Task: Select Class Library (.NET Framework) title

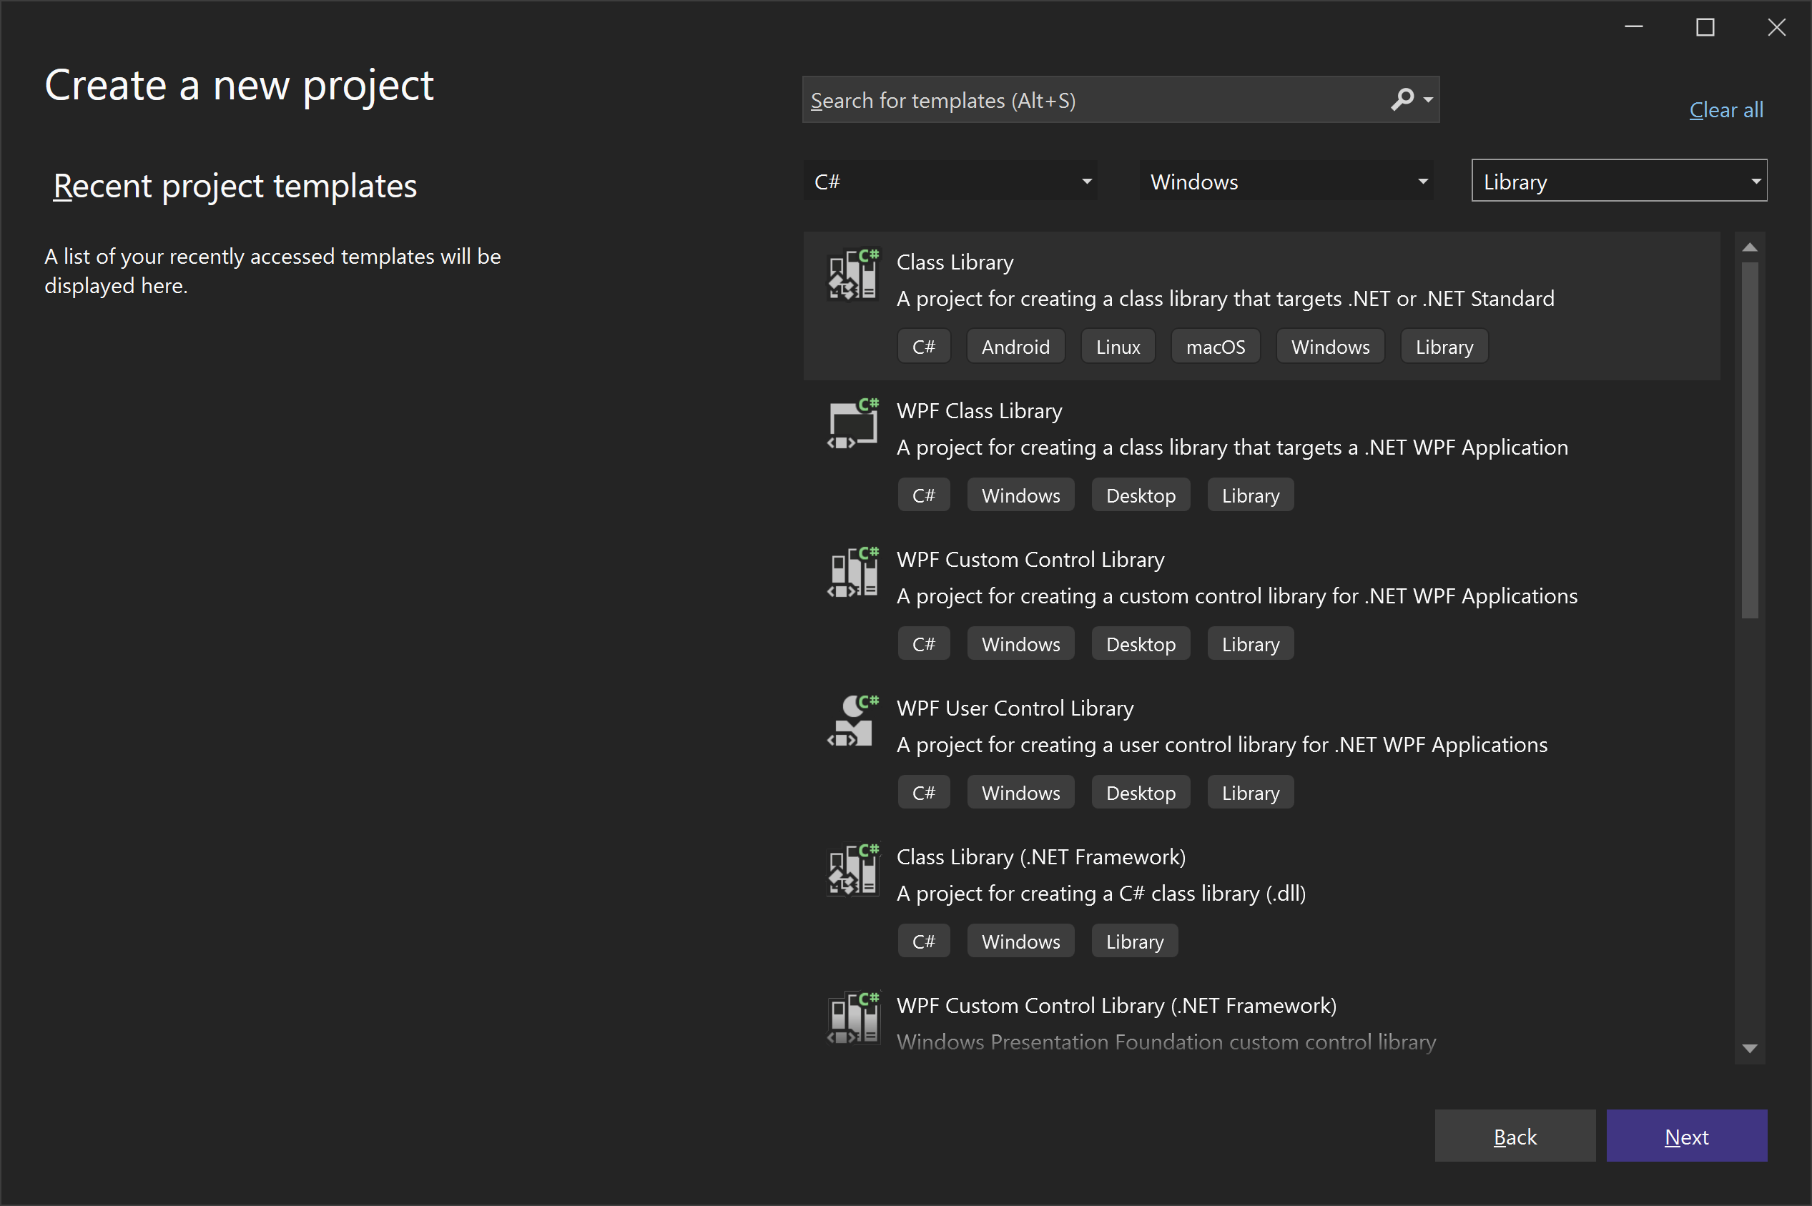Action: point(1041,857)
